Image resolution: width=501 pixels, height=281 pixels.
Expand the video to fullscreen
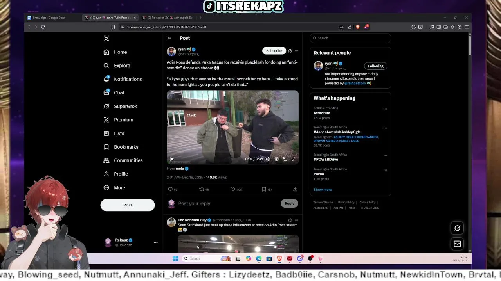tap(294, 159)
